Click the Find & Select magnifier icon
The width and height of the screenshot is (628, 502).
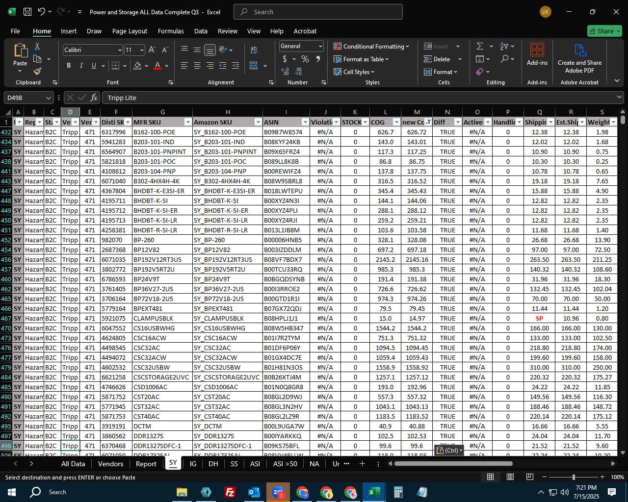(504, 59)
